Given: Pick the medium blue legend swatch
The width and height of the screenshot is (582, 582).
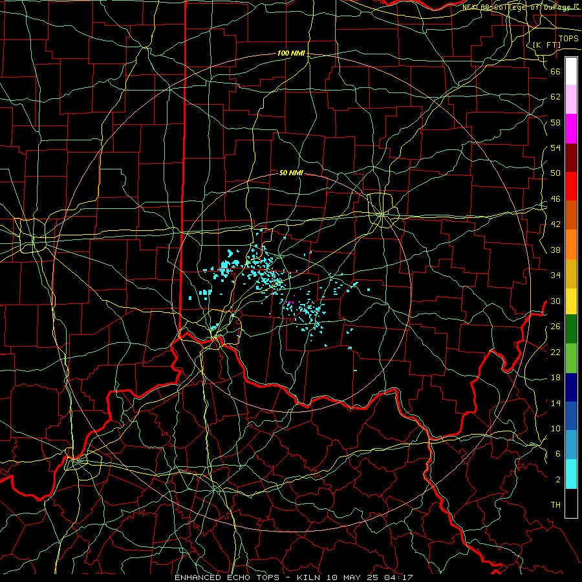Looking at the screenshot, I should [x=571, y=416].
